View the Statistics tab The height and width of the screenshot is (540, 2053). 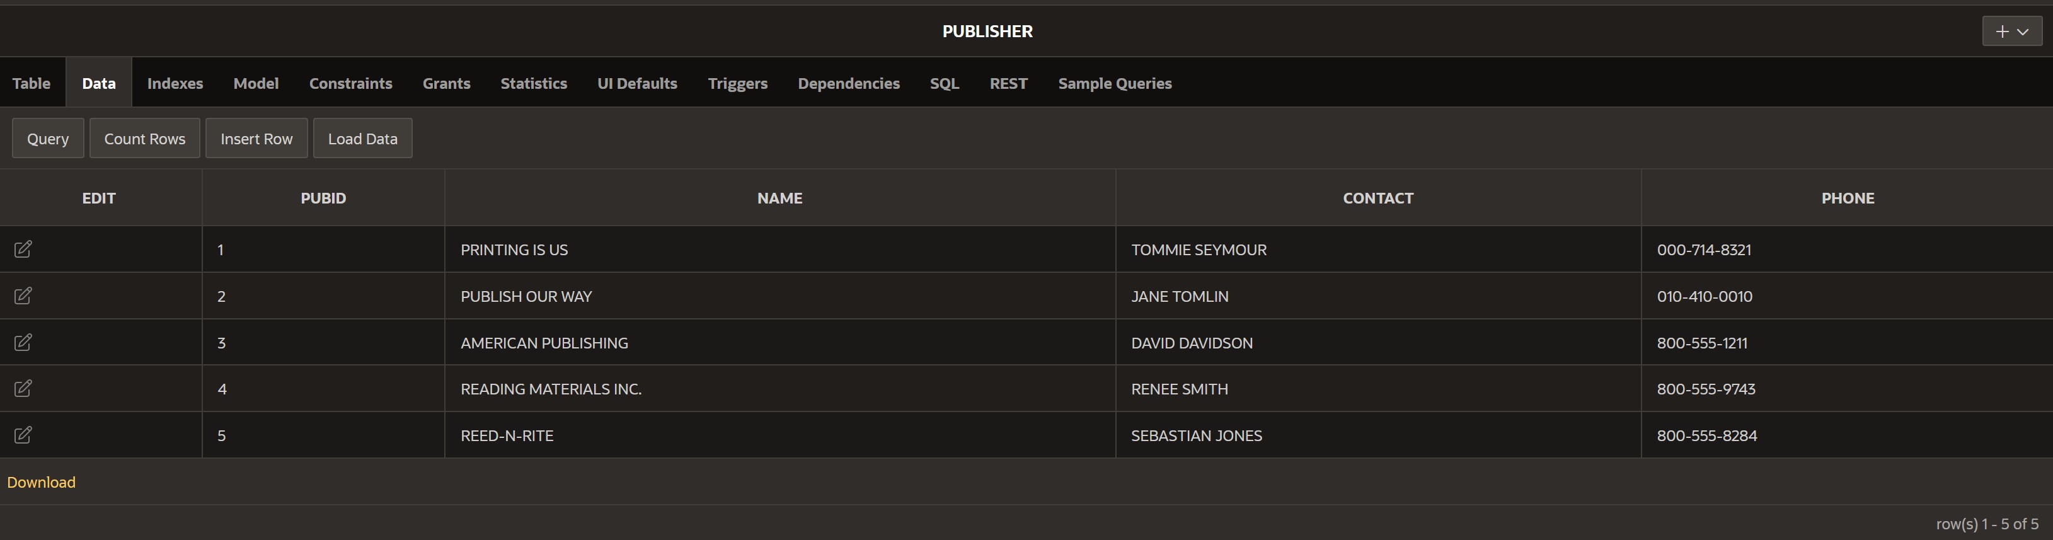[x=534, y=83]
